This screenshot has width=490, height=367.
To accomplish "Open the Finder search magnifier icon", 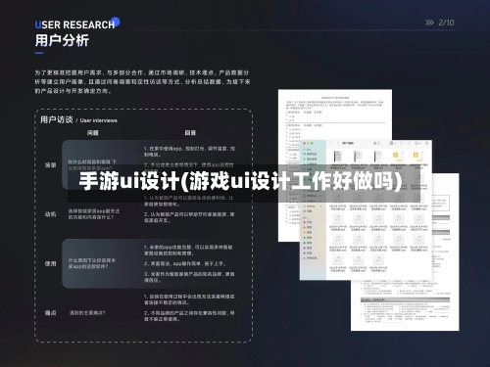I will (426, 143).
